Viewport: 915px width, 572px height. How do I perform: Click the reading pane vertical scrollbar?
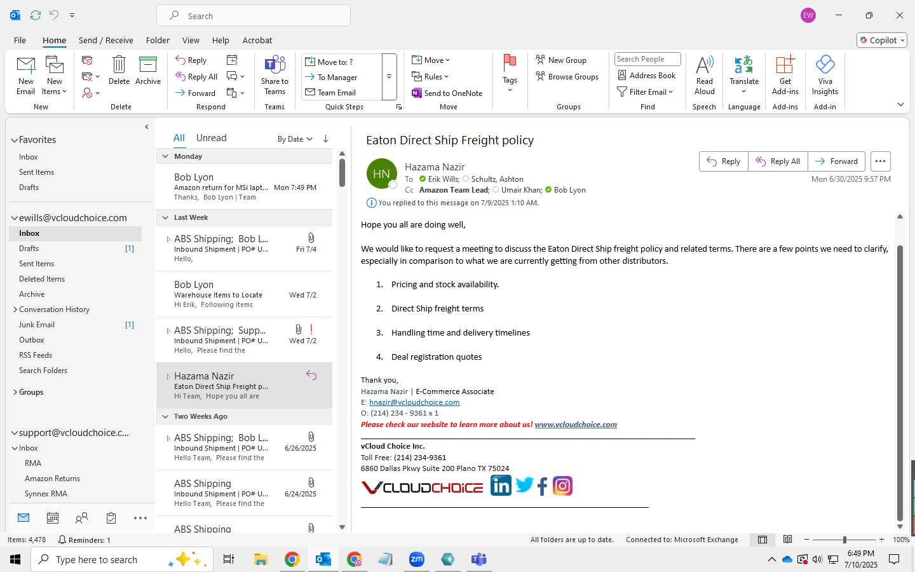pos(900,383)
